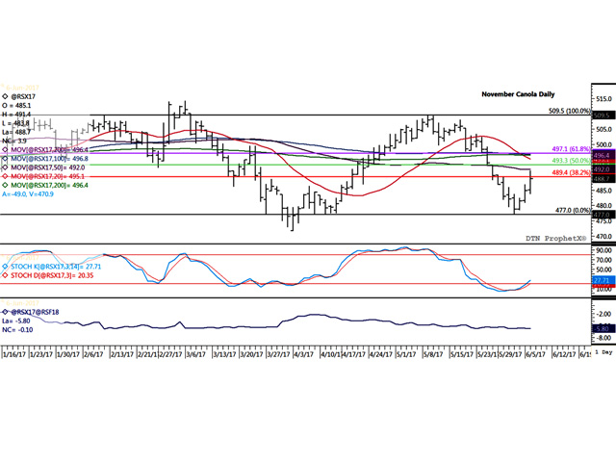This screenshot has width=616, height=462.
Task: Click the @RSX17@RSF18 spread legend diamond
Action: point(5,312)
